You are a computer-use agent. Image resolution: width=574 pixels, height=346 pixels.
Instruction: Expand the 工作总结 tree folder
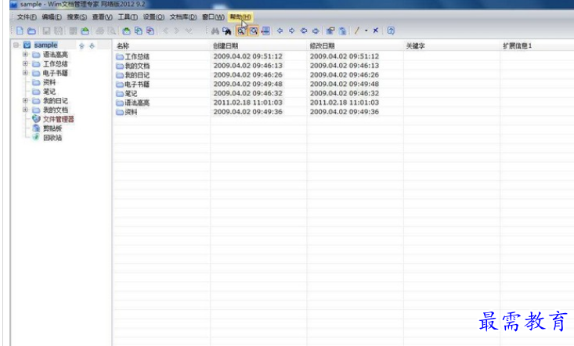25,63
